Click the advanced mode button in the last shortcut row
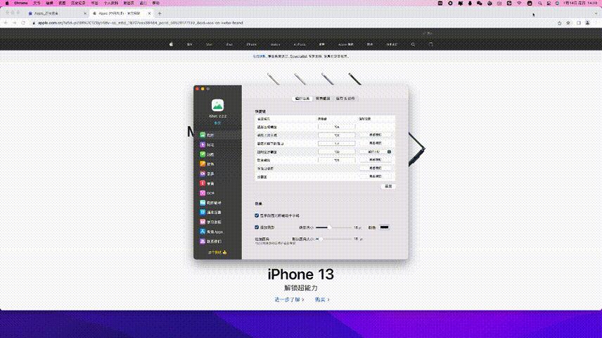This screenshot has width=602, height=338. coord(375,176)
